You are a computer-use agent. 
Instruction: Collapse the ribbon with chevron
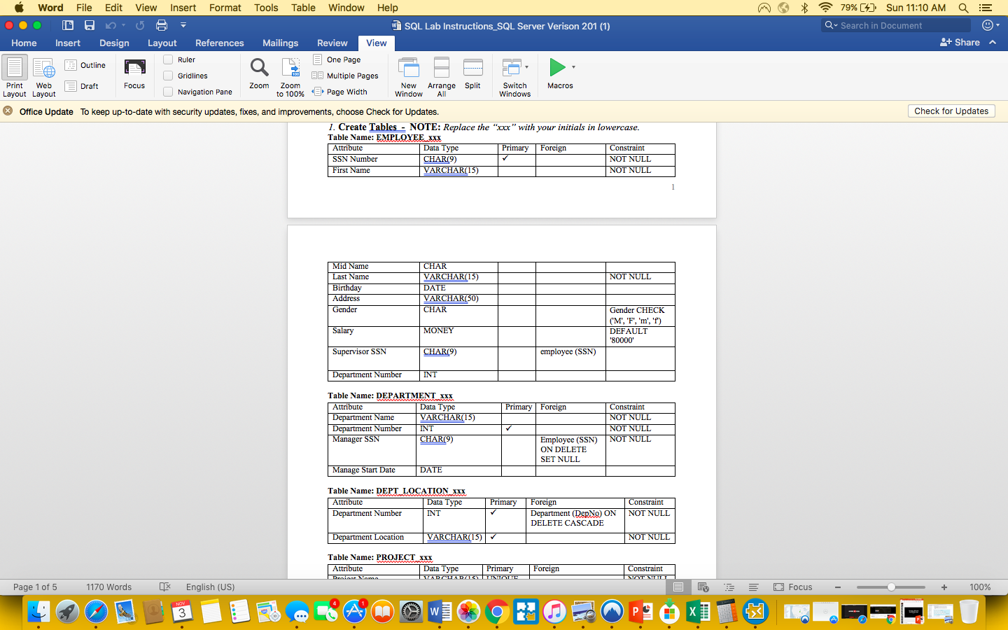tap(993, 43)
